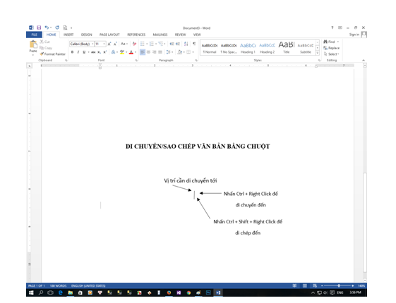Click the Replace button
Viewport: 396px width, 303px height.
(x=332, y=48)
